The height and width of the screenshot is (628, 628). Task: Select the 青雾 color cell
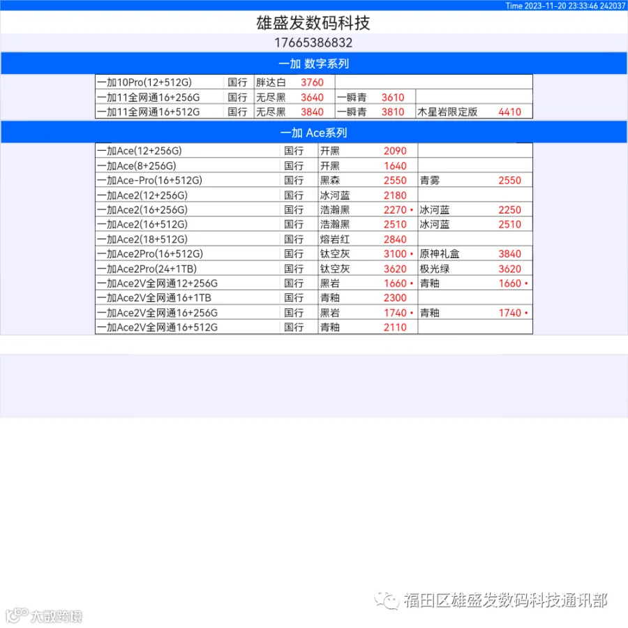(429, 180)
